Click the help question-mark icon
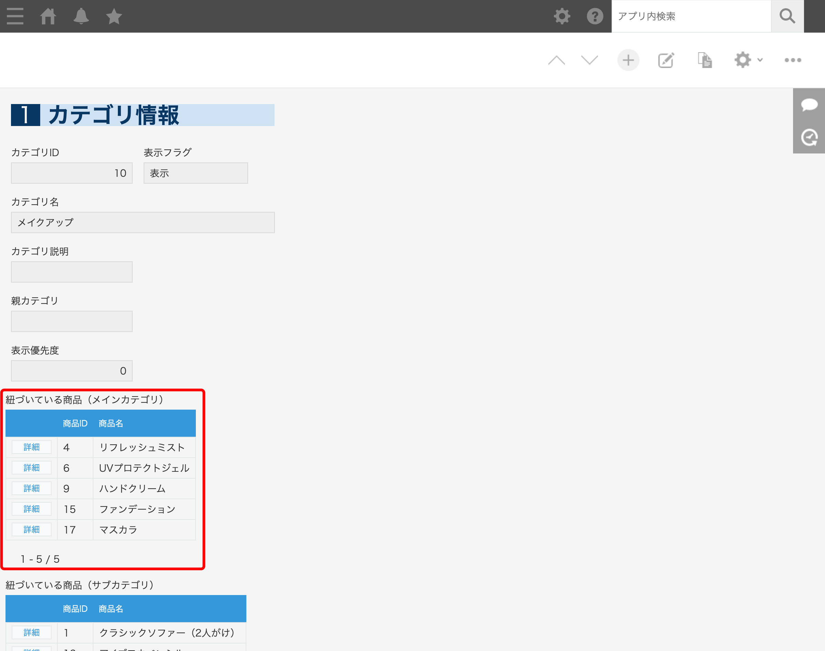Image resolution: width=825 pixels, height=651 pixels. click(x=595, y=16)
